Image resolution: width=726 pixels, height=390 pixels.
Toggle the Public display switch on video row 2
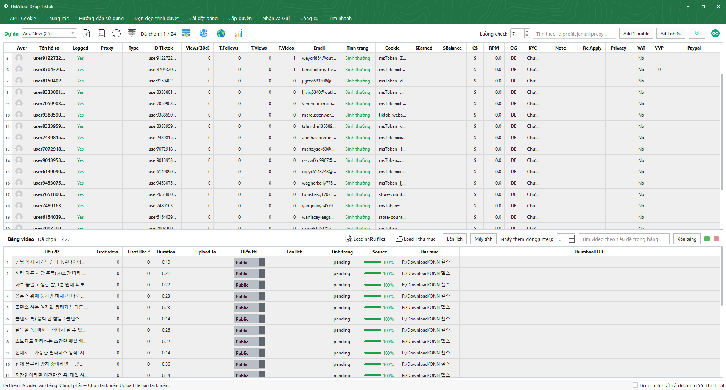tap(249, 273)
